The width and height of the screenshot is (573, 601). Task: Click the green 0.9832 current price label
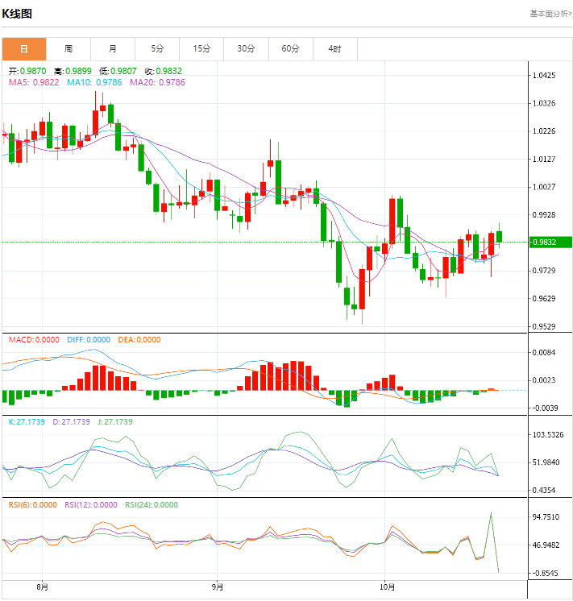[550, 242]
